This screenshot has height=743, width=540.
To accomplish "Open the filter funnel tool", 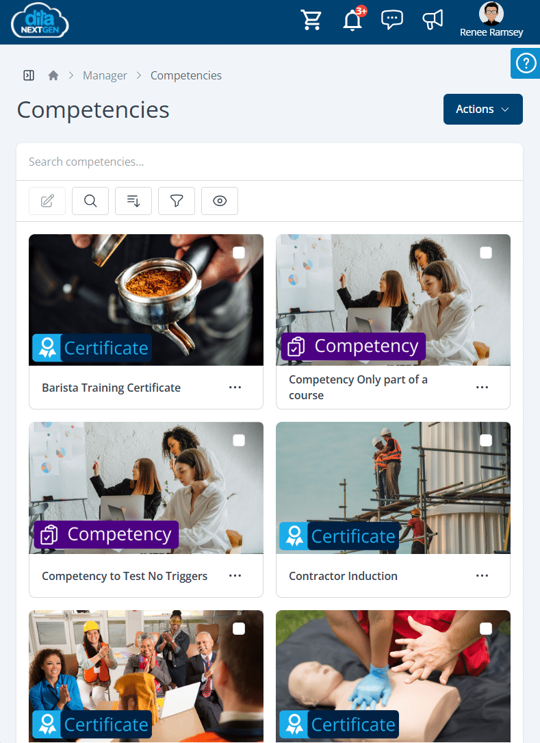I will (x=177, y=201).
